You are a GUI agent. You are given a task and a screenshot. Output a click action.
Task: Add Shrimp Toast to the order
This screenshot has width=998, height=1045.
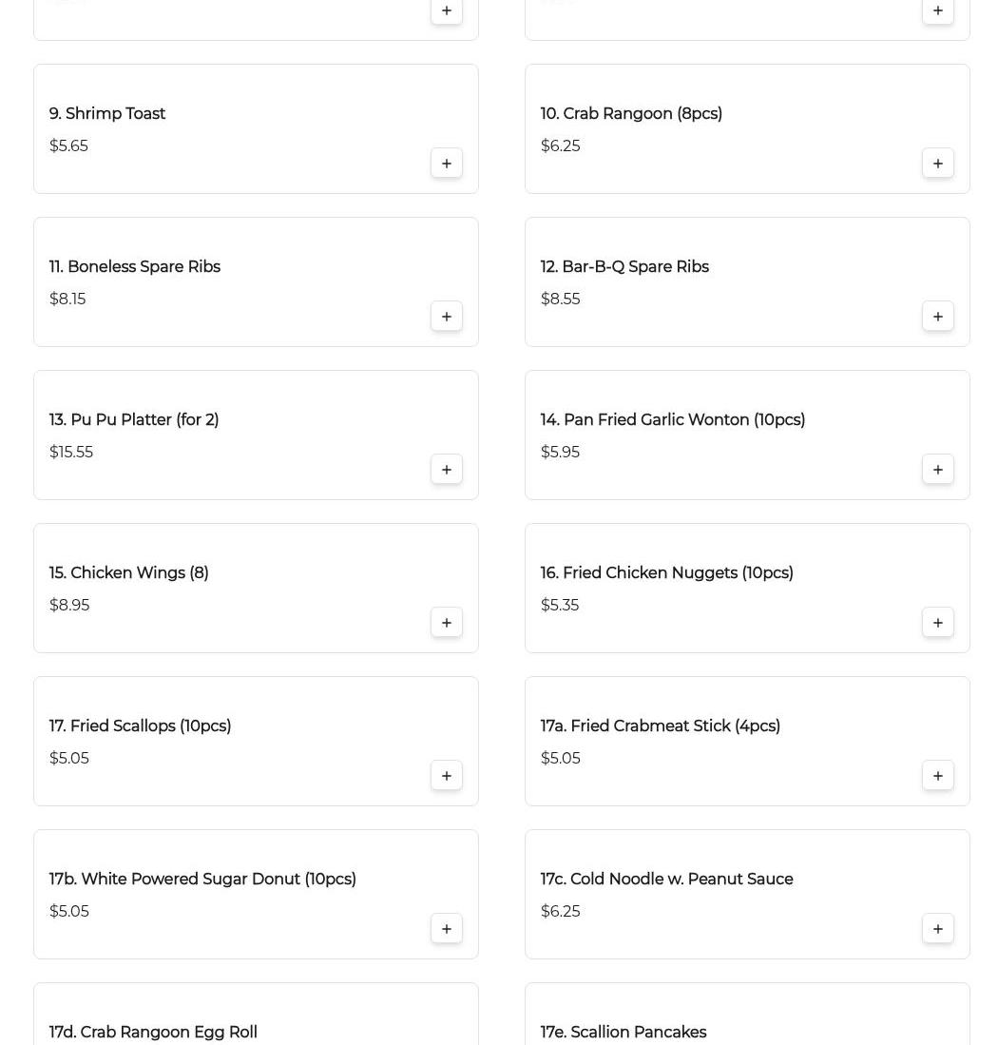click(447, 164)
